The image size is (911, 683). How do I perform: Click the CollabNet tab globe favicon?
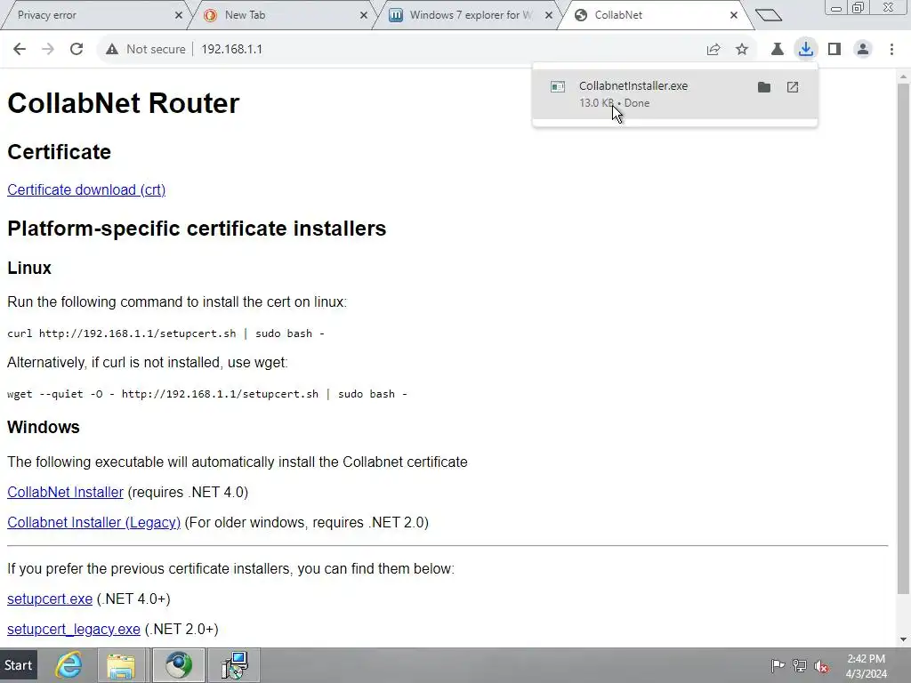(x=580, y=15)
